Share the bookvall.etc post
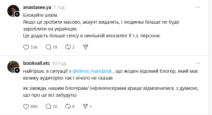 coord(85,106)
